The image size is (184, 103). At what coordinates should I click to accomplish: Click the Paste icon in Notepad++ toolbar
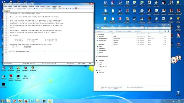(26, 8)
